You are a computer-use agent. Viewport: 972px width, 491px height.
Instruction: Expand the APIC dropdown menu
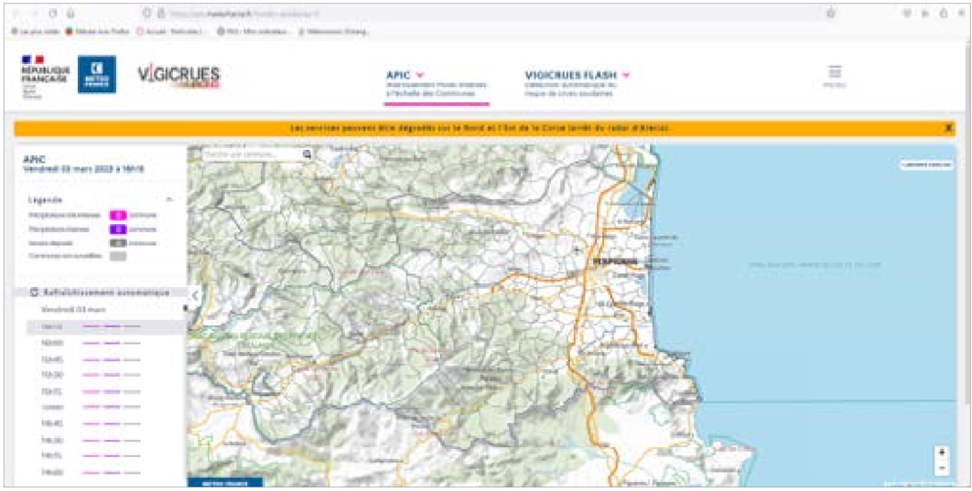point(420,75)
